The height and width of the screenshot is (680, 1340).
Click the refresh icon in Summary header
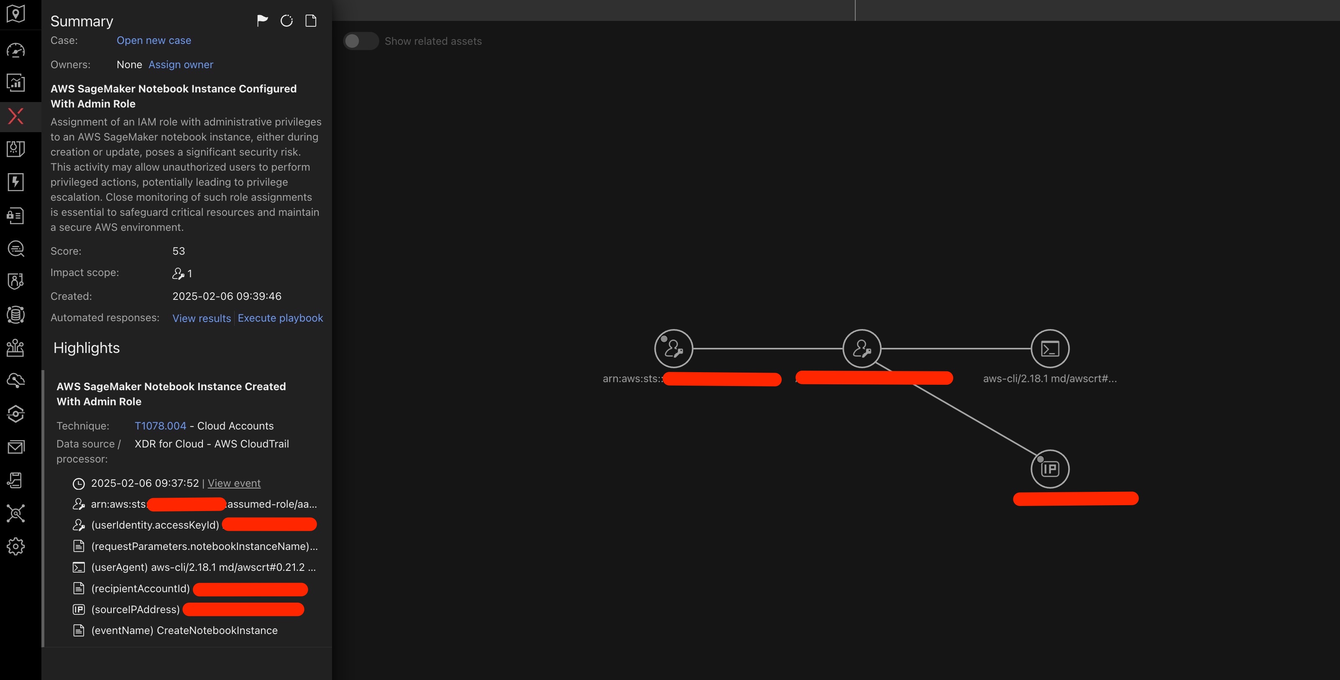coord(286,21)
